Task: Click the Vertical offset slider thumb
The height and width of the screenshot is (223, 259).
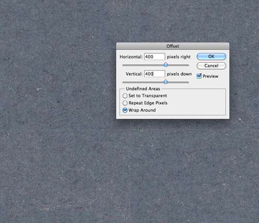Action: 166,82
